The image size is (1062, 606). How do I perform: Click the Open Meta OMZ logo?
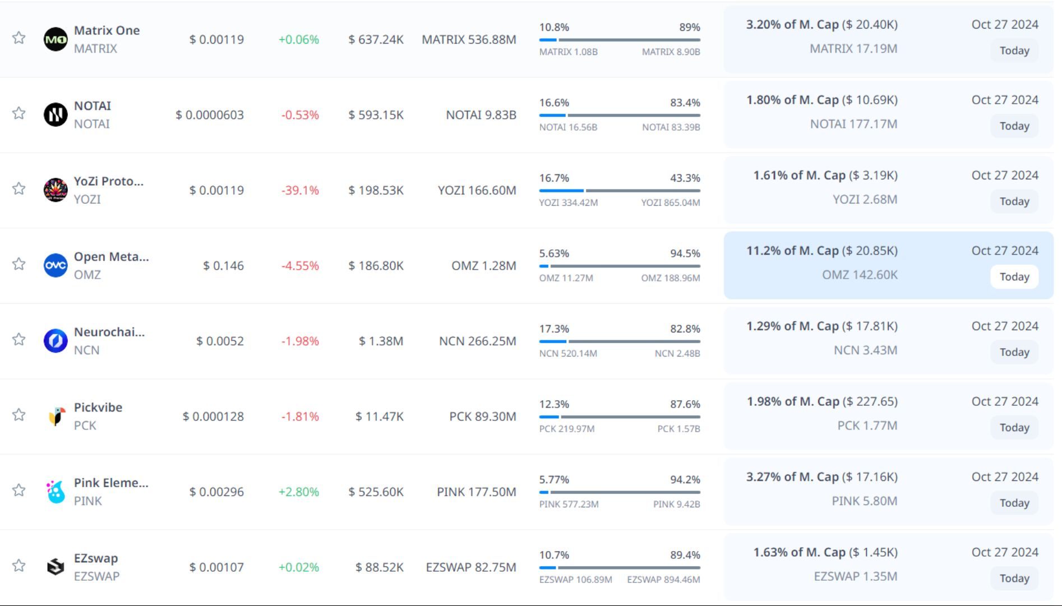[56, 266]
